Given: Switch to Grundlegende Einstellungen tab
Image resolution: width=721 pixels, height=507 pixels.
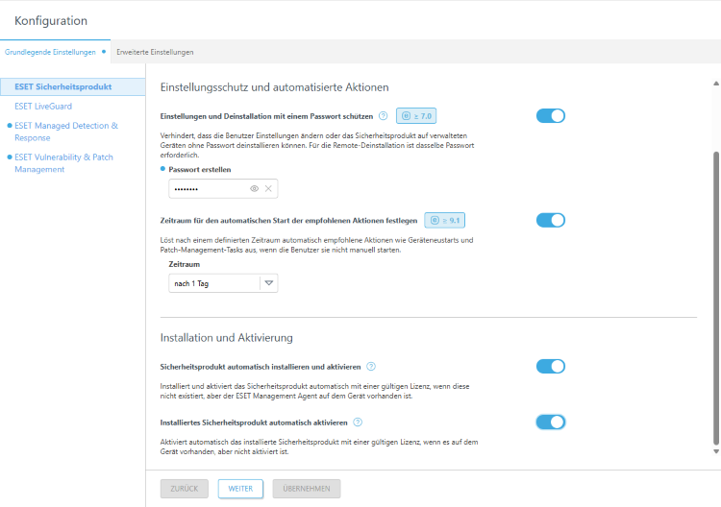Looking at the screenshot, I should click(x=50, y=52).
